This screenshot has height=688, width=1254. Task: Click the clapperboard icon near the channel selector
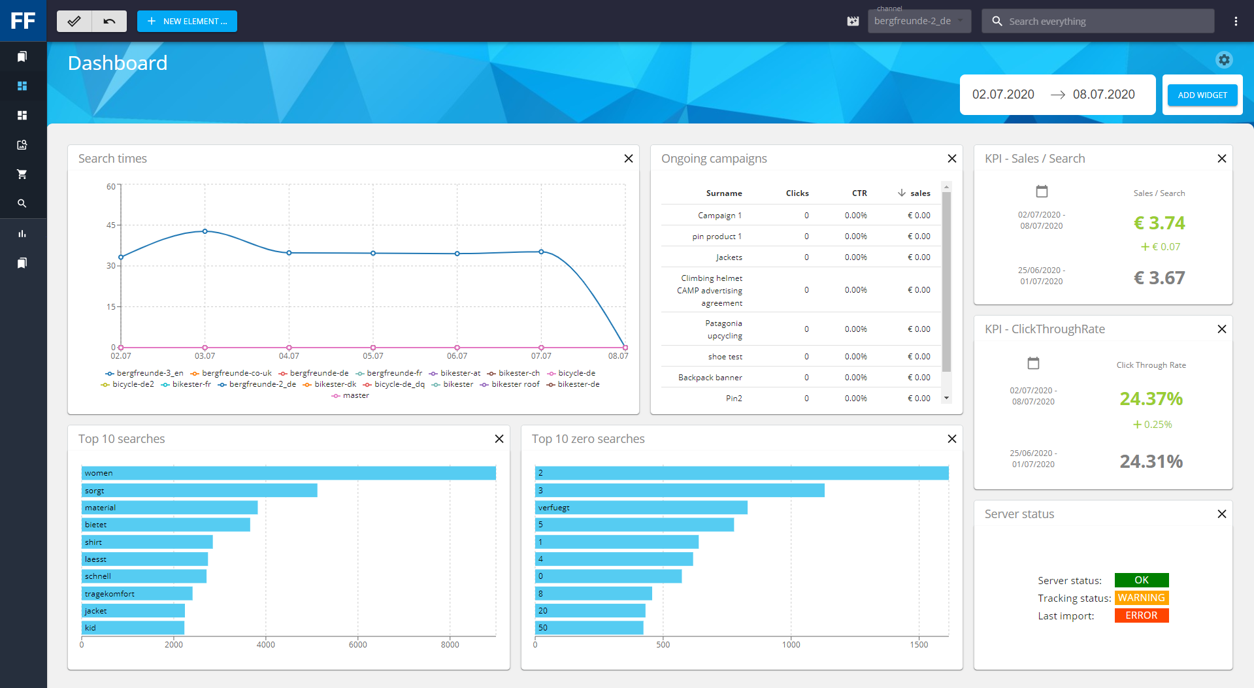853,21
